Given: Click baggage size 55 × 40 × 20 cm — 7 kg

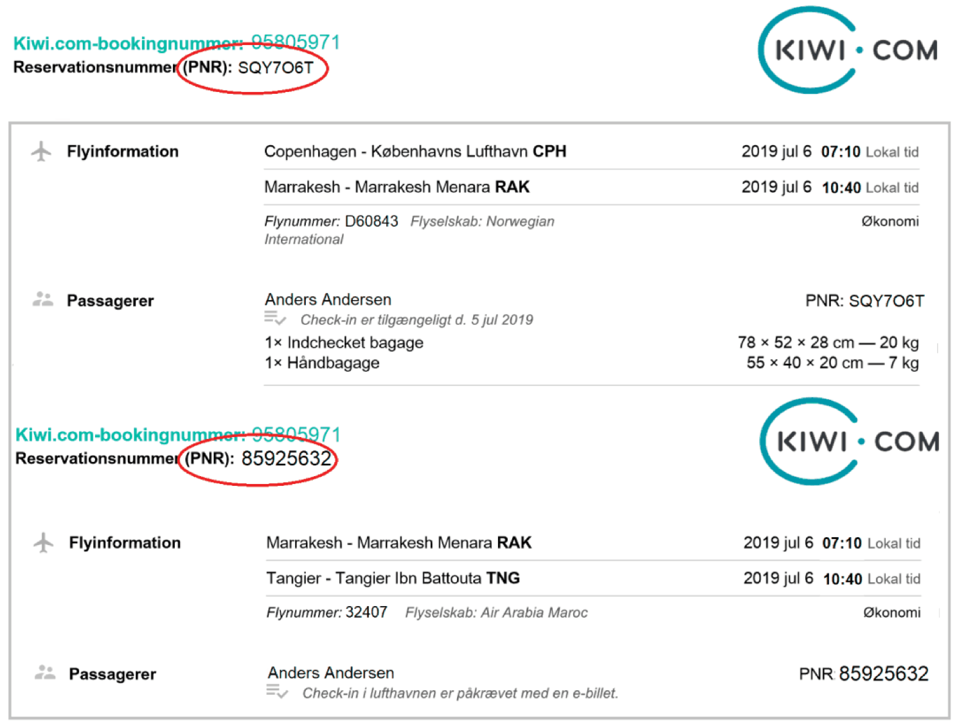Looking at the screenshot, I should [833, 363].
